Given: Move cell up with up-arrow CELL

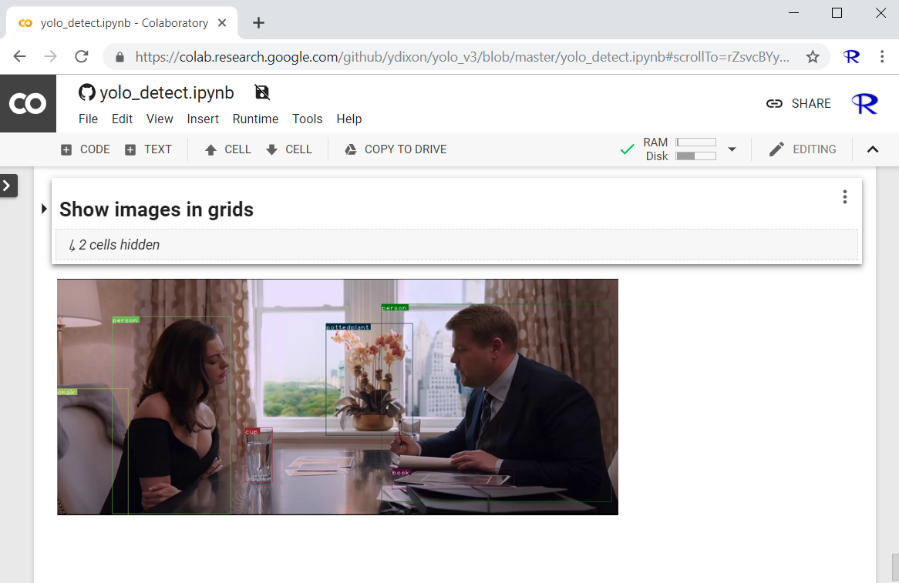Looking at the screenshot, I should pyautogui.click(x=228, y=149).
